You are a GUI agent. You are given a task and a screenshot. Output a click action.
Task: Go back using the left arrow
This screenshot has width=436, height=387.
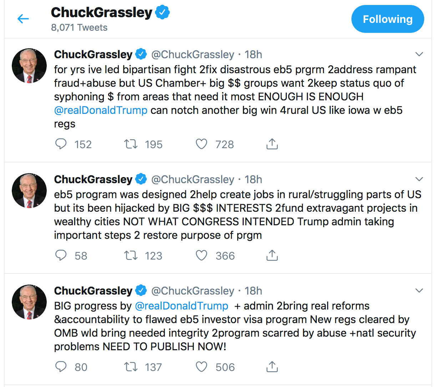(23, 19)
